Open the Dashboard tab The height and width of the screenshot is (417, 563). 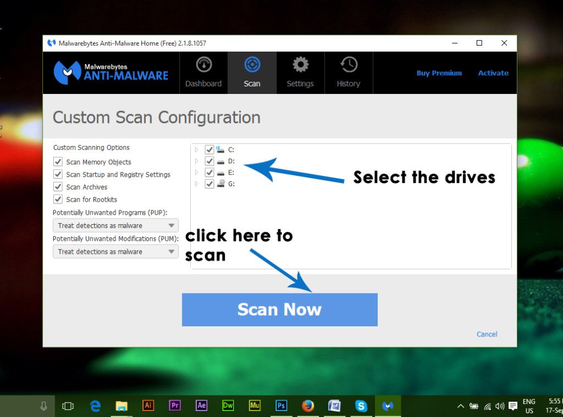click(x=203, y=73)
